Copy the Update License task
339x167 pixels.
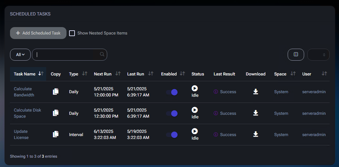[x=56, y=134]
